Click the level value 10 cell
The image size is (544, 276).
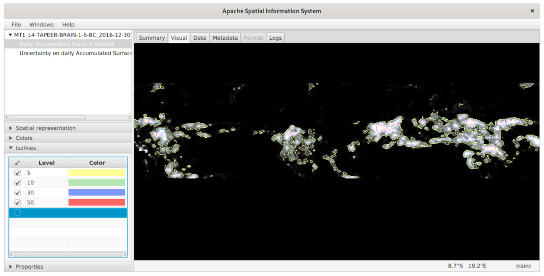coord(47,183)
